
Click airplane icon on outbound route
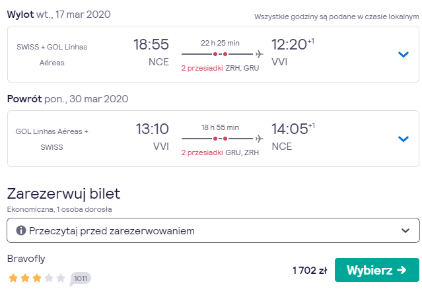tap(259, 54)
